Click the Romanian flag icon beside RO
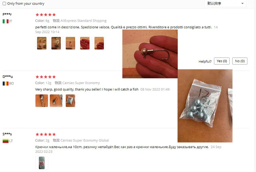 [6, 83]
